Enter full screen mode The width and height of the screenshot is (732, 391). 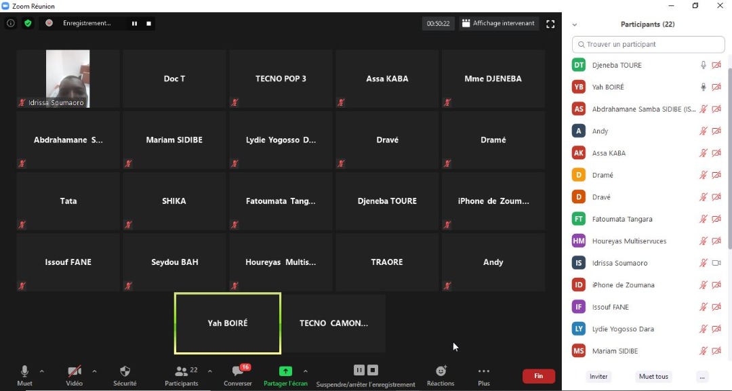(x=550, y=24)
